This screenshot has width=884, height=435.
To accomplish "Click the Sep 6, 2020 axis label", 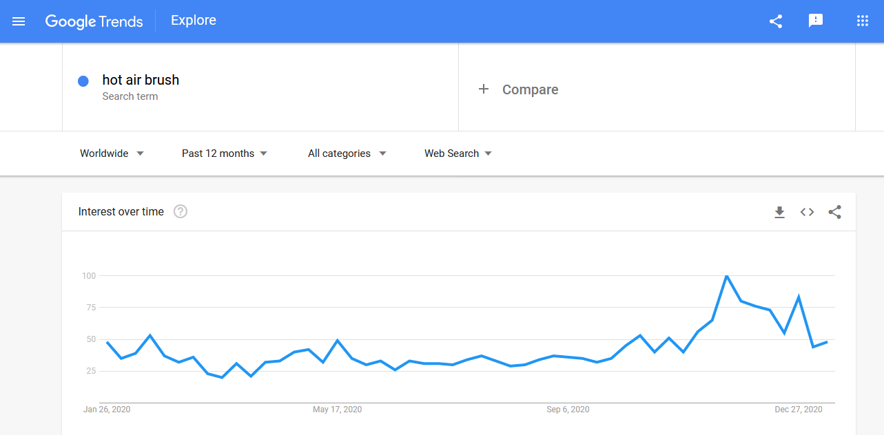I will pyautogui.click(x=568, y=410).
